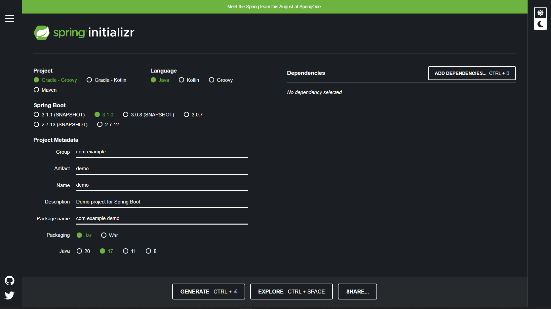The image size is (551, 309).
Task: Set packaging to Jar
Action: point(84,235)
